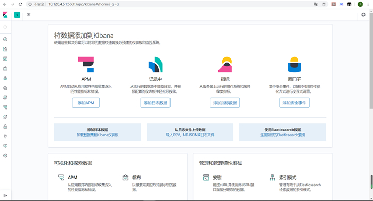Open the green Z profile avatar

coord(360,4)
